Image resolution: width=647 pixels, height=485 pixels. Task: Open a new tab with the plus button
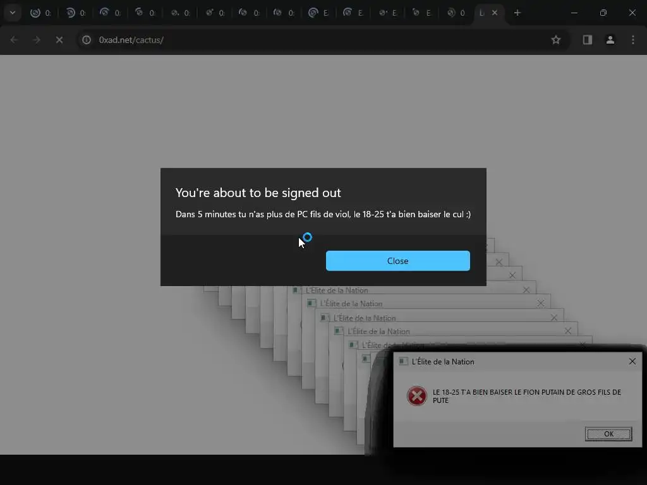517,13
